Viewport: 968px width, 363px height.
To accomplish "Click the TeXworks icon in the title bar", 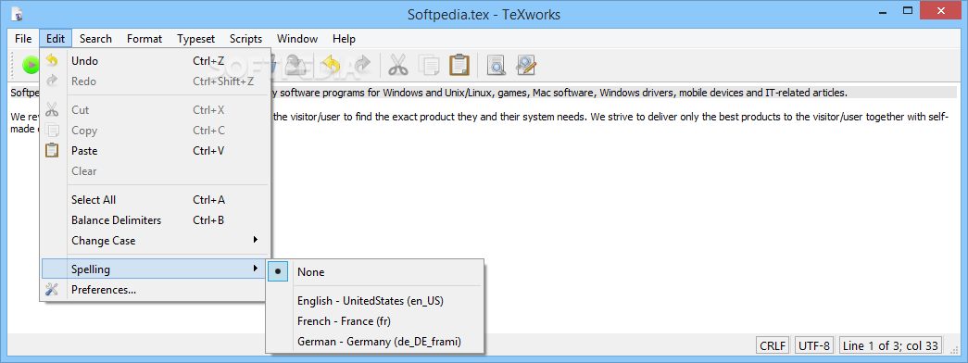I will (18, 14).
